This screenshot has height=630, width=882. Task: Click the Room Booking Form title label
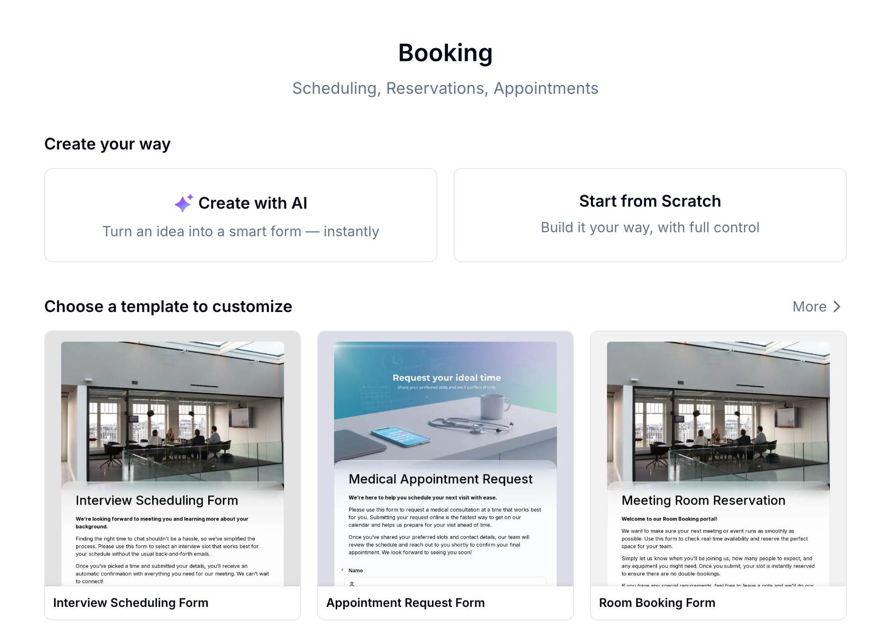(657, 602)
